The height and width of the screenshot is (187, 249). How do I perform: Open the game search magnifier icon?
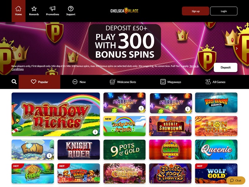(14, 82)
